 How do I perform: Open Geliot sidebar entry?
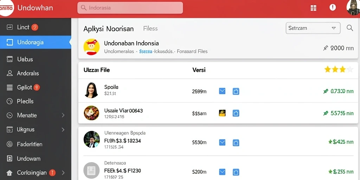click(x=36, y=87)
